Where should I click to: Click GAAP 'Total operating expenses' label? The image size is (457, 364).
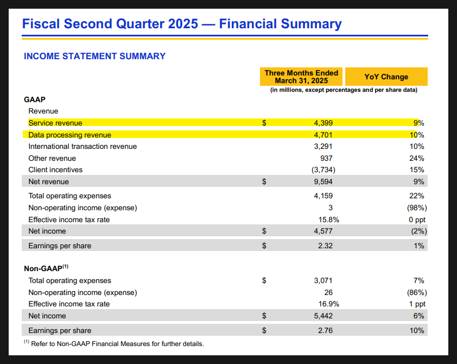click(69, 196)
